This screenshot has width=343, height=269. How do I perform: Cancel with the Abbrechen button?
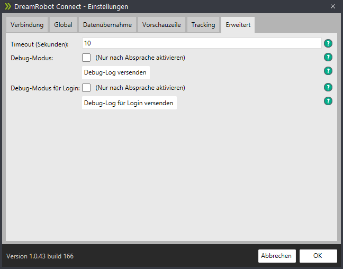(x=277, y=256)
